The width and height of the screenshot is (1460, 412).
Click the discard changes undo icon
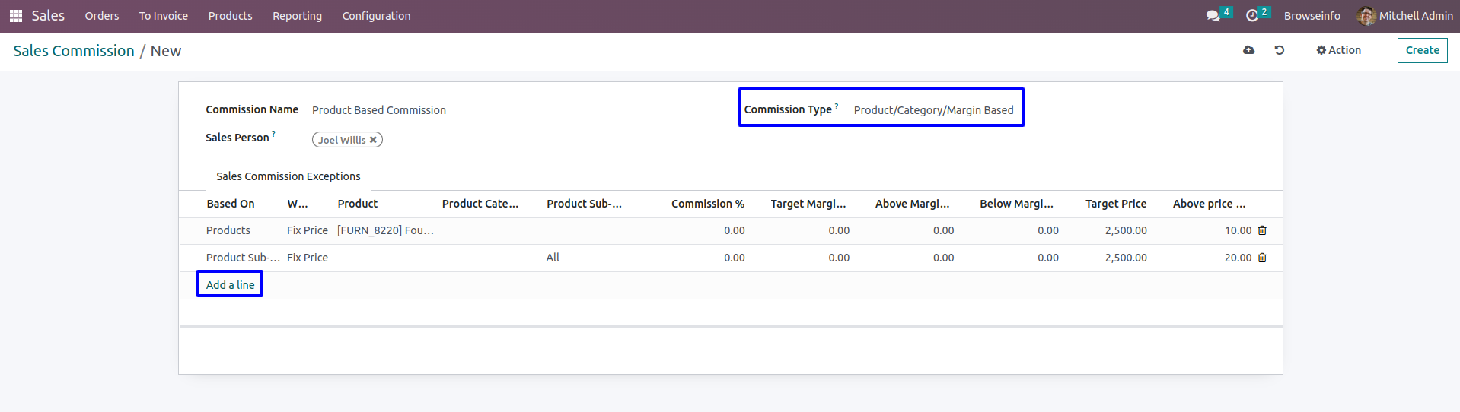[x=1280, y=50]
